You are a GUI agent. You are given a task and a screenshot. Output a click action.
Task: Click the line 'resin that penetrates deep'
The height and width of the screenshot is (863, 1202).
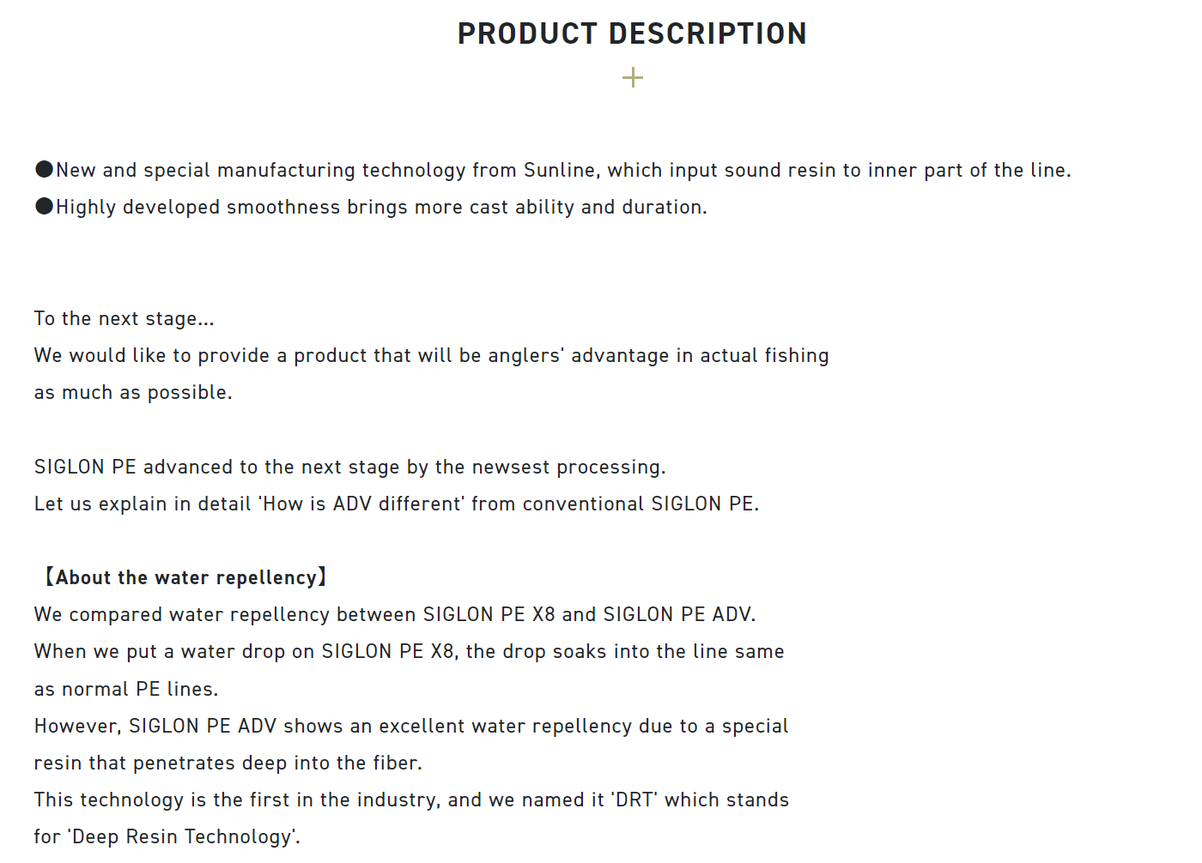(x=228, y=763)
